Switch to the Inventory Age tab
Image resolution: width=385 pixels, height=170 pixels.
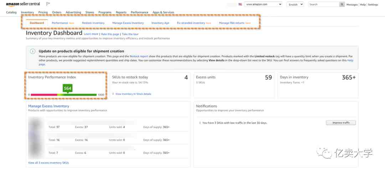[x=160, y=23]
